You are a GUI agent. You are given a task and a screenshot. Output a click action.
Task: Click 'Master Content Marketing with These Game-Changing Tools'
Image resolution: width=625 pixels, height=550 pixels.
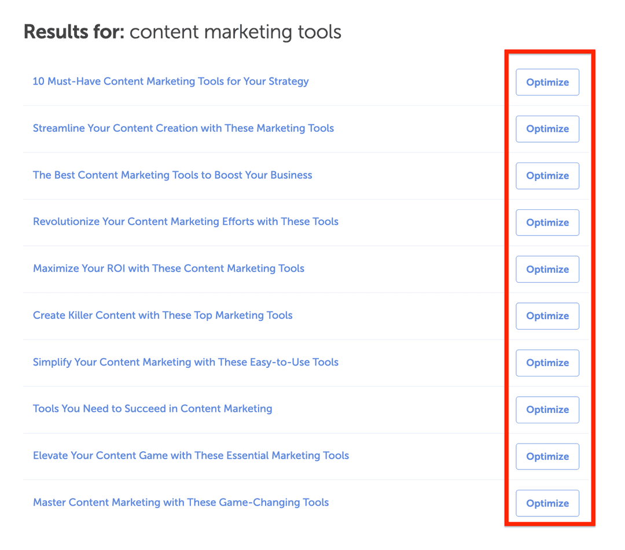pyautogui.click(x=181, y=503)
